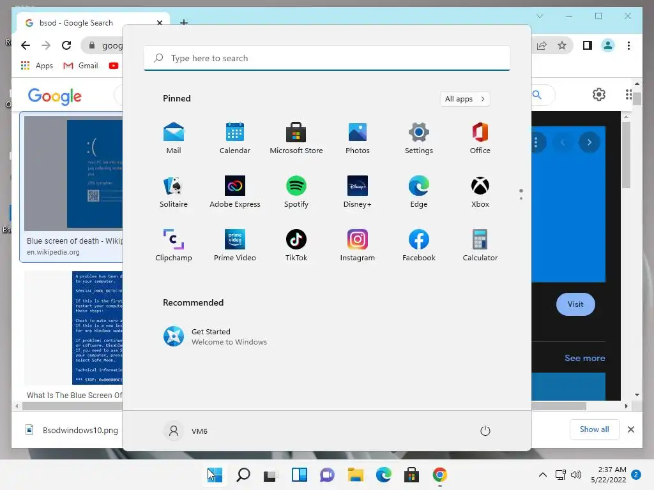
Task: Open the VM6 user account menu
Action: (186, 431)
